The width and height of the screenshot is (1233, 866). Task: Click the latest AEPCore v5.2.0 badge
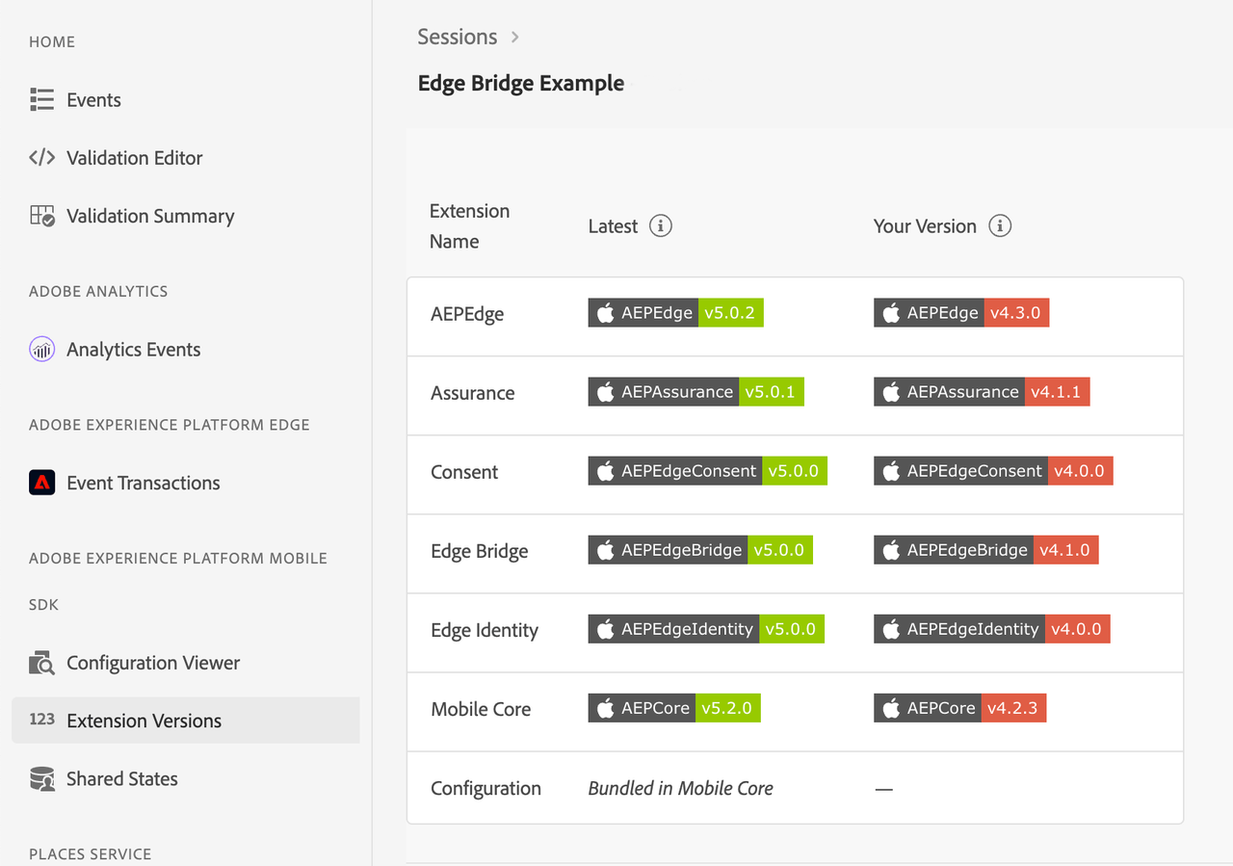(674, 707)
